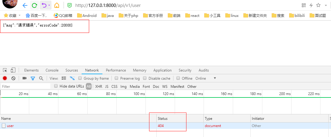Open the Online throttling dropdown
Viewport: 331px width, 137px height.
215,78
